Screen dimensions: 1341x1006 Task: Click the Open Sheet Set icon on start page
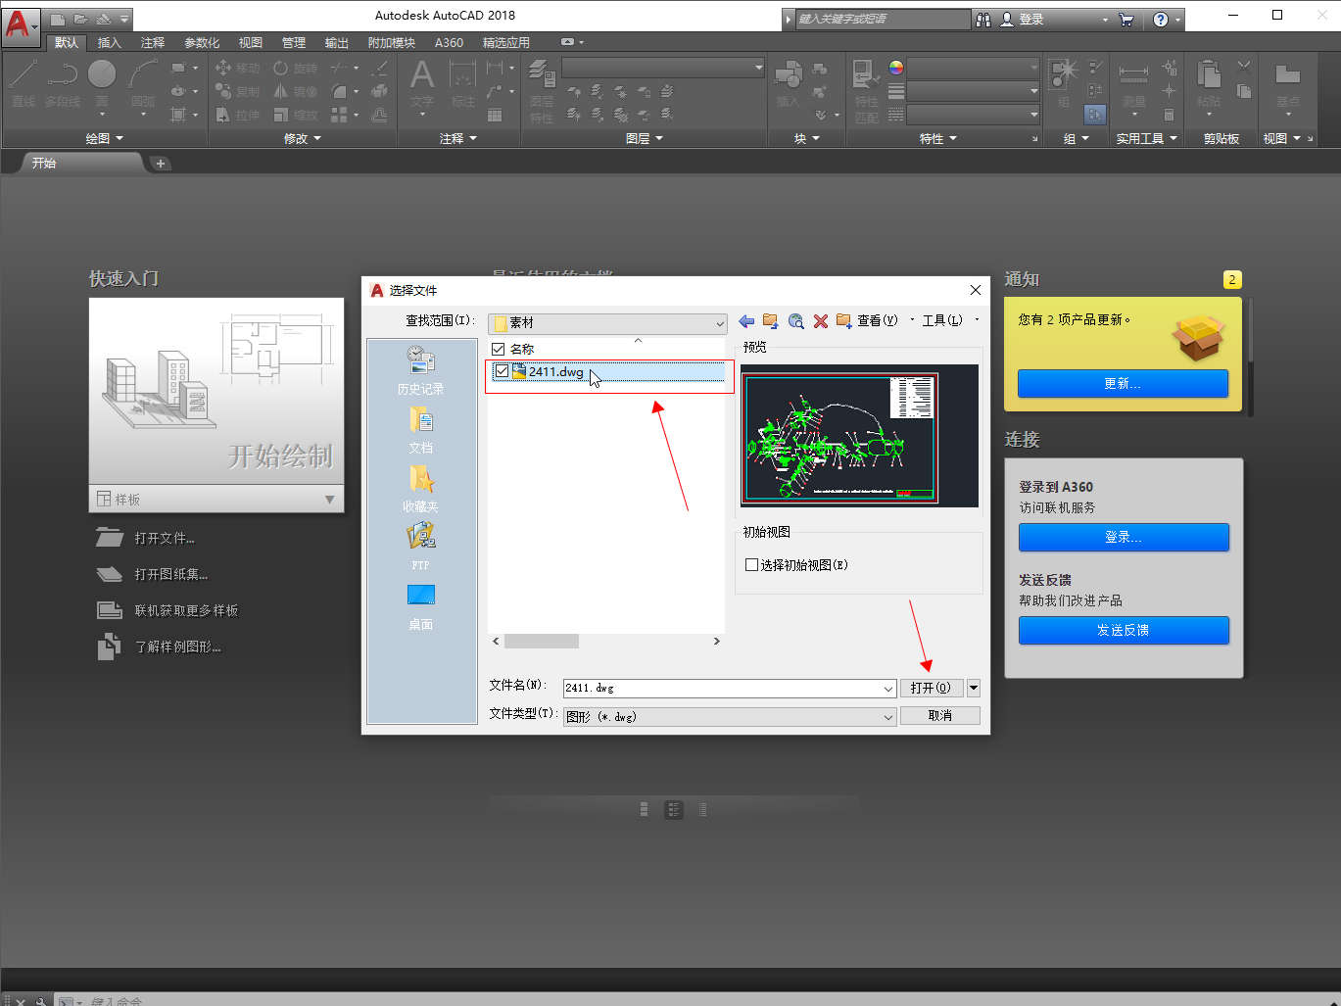pyautogui.click(x=110, y=574)
